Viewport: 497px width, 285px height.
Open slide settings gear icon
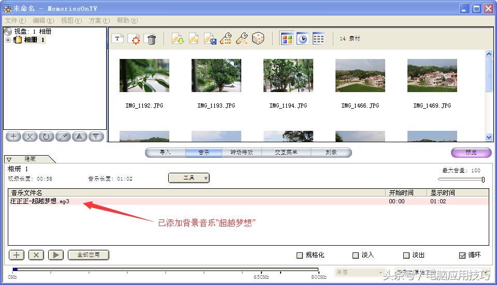(134, 39)
